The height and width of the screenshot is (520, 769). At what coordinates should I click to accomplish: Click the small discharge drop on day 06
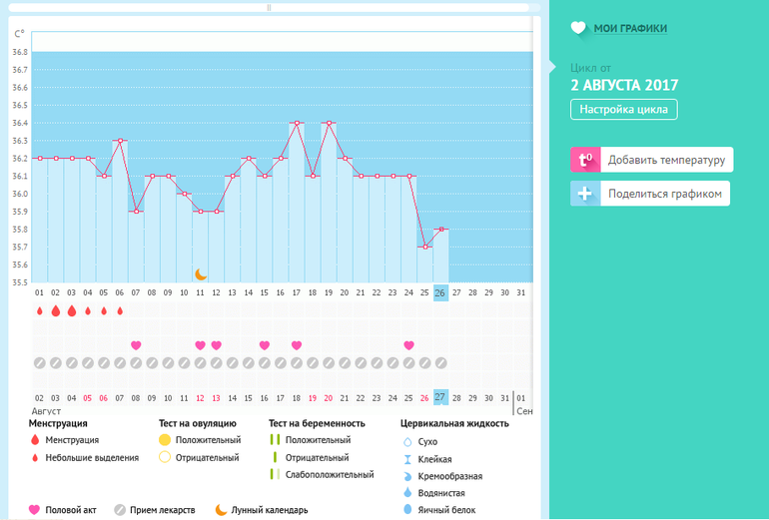120,311
